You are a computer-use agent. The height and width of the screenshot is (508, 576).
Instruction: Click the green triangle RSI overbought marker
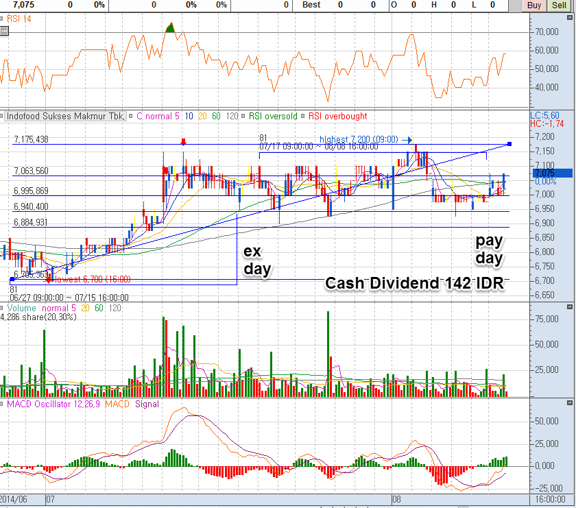pos(170,27)
